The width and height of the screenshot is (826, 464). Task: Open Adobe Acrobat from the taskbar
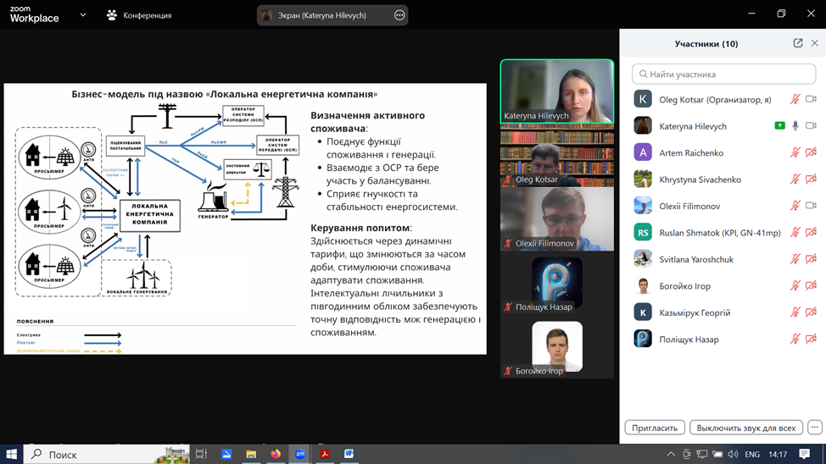[x=325, y=454]
